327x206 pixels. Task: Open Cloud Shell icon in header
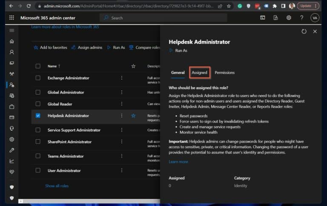[x=263, y=18]
